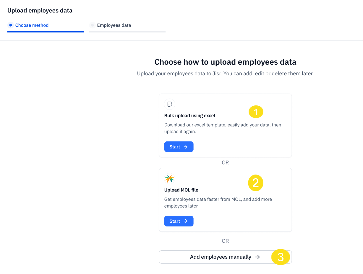Switch to the Employees data tab

114,25
